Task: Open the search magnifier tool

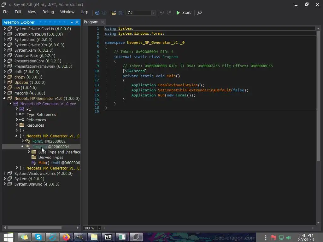Action: pos(199,13)
